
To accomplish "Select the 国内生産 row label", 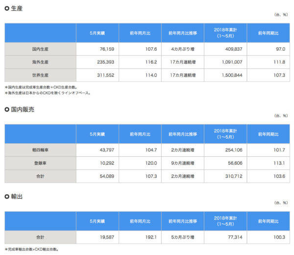I will pyautogui.click(x=40, y=49).
